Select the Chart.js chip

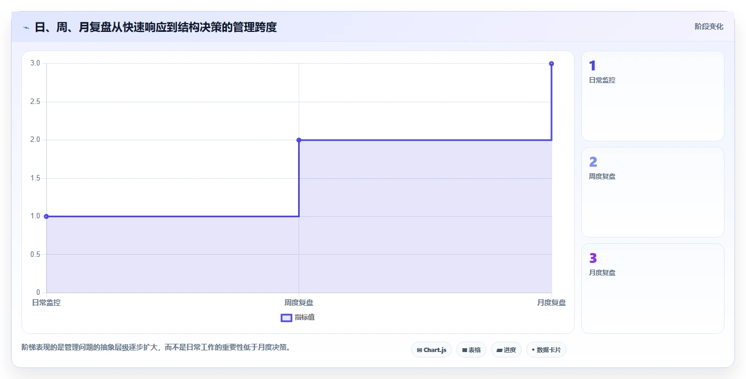click(431, 350)
